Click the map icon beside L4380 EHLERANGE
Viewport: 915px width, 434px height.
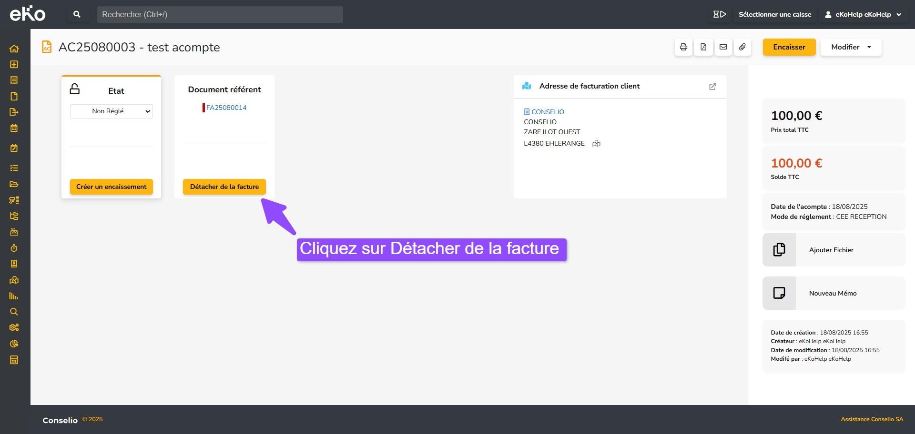point(596,144)
